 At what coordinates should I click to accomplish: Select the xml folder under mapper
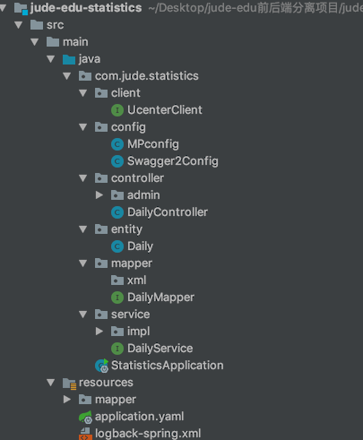pos(136,280)
